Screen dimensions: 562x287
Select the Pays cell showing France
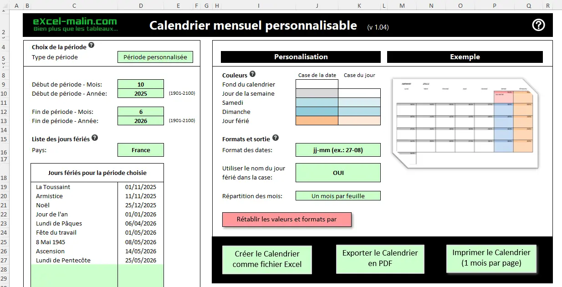(x=141, y=150)
